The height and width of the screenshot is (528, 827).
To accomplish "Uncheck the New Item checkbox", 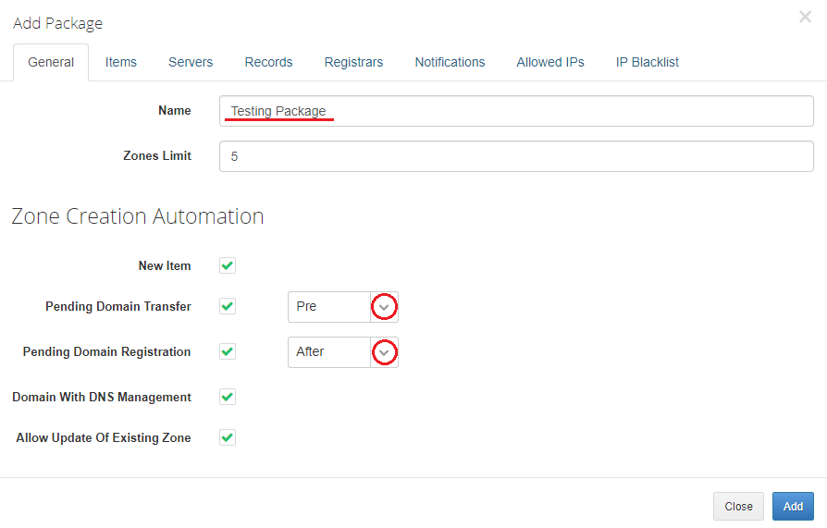I will point(228,266).
